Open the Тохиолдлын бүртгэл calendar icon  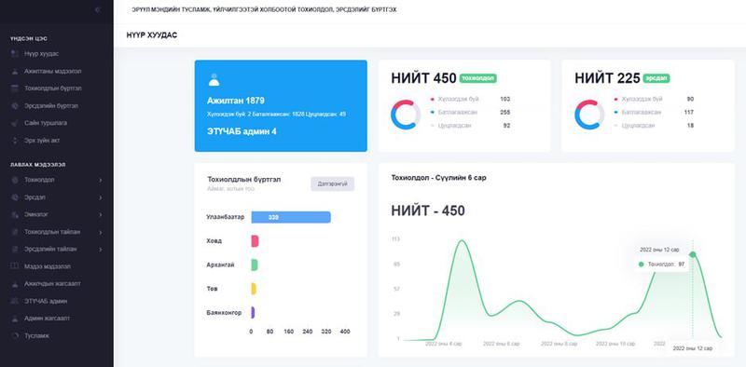[x=15, y=88]
